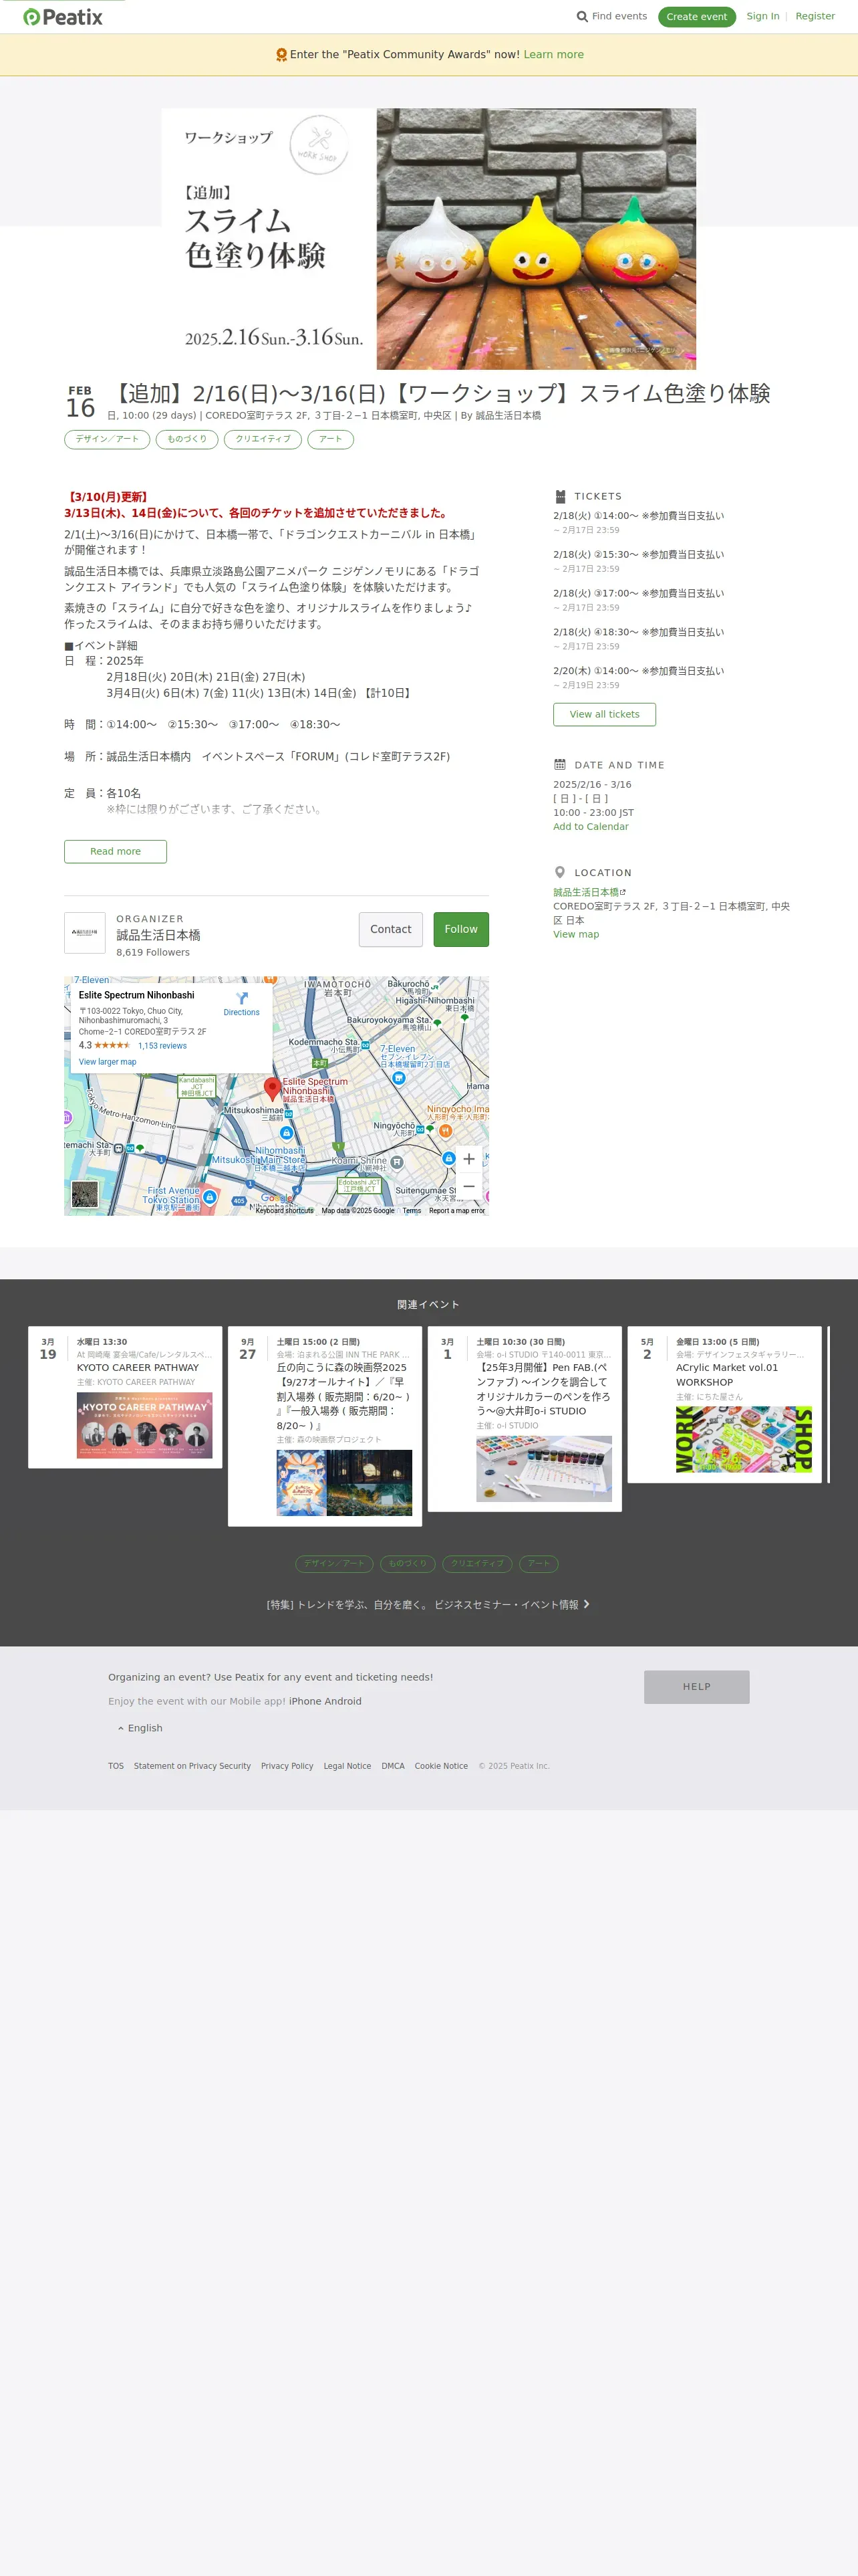The image size is (858, 2576).
Task: Open the DMCA footer link
Action: [x=394, y=1766]
